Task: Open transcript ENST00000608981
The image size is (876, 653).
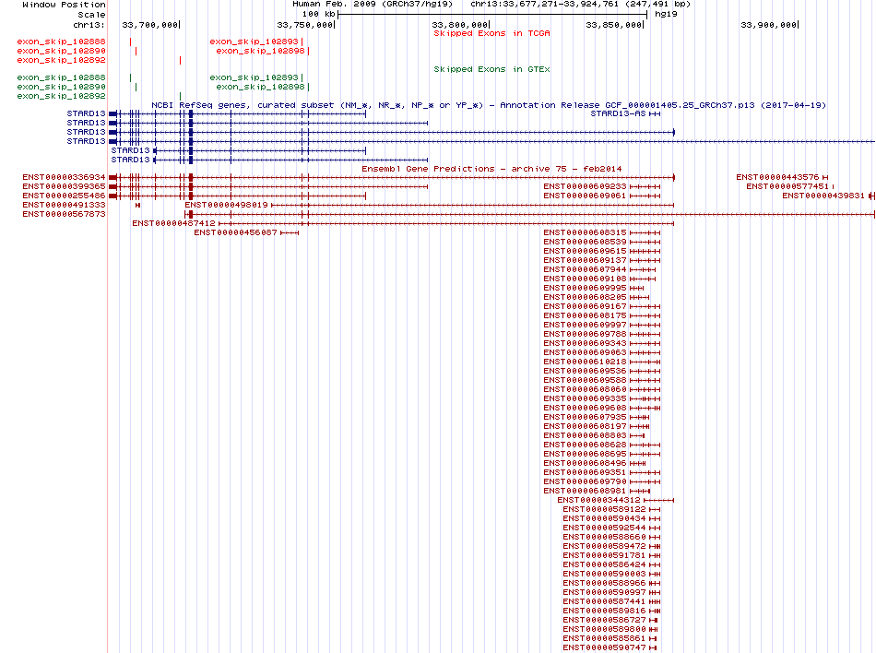Action: point(585,491)
